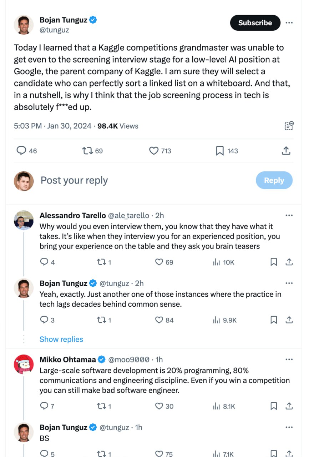Share Bojan's 'Yeah, exactly' reply

289,320
